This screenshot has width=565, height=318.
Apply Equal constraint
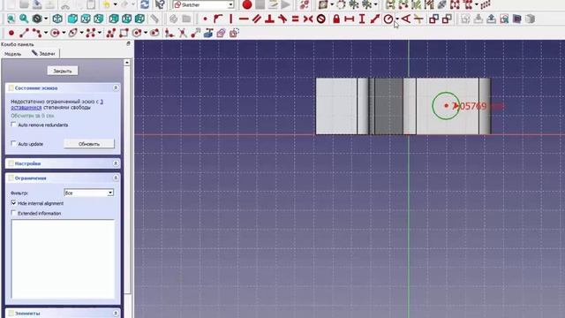(x=295, y=19)
